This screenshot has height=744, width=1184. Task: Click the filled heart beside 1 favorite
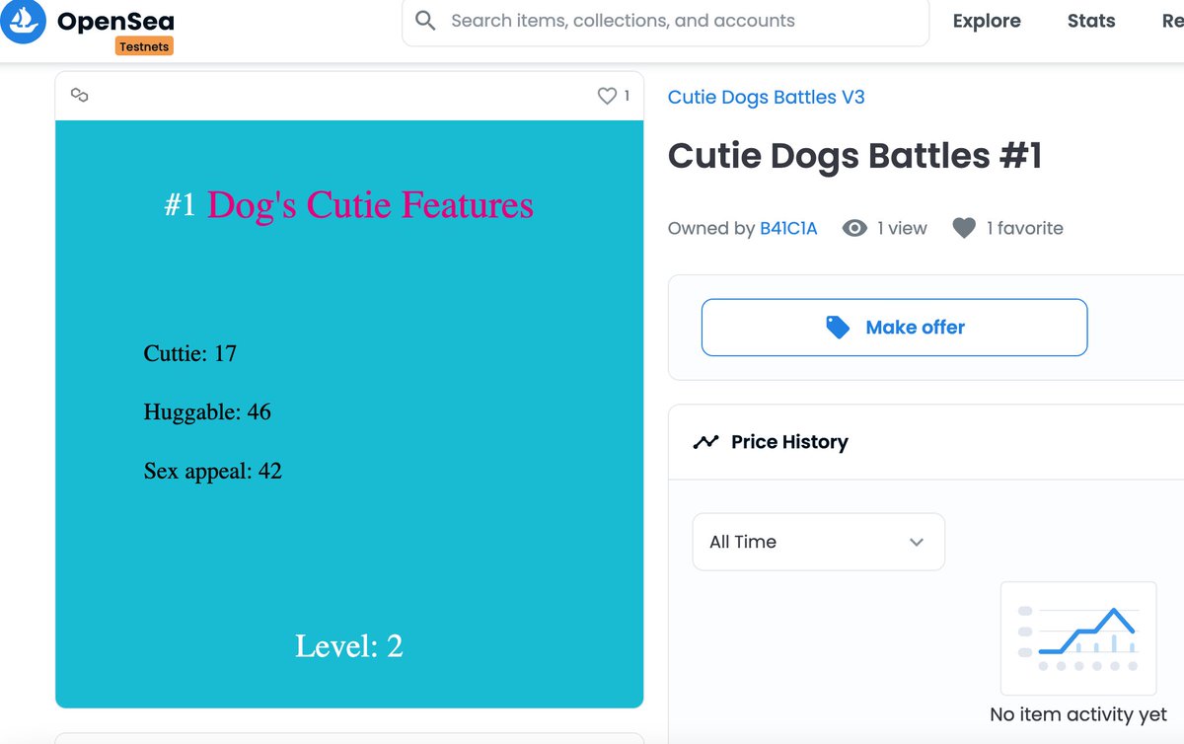click(964, 228)
